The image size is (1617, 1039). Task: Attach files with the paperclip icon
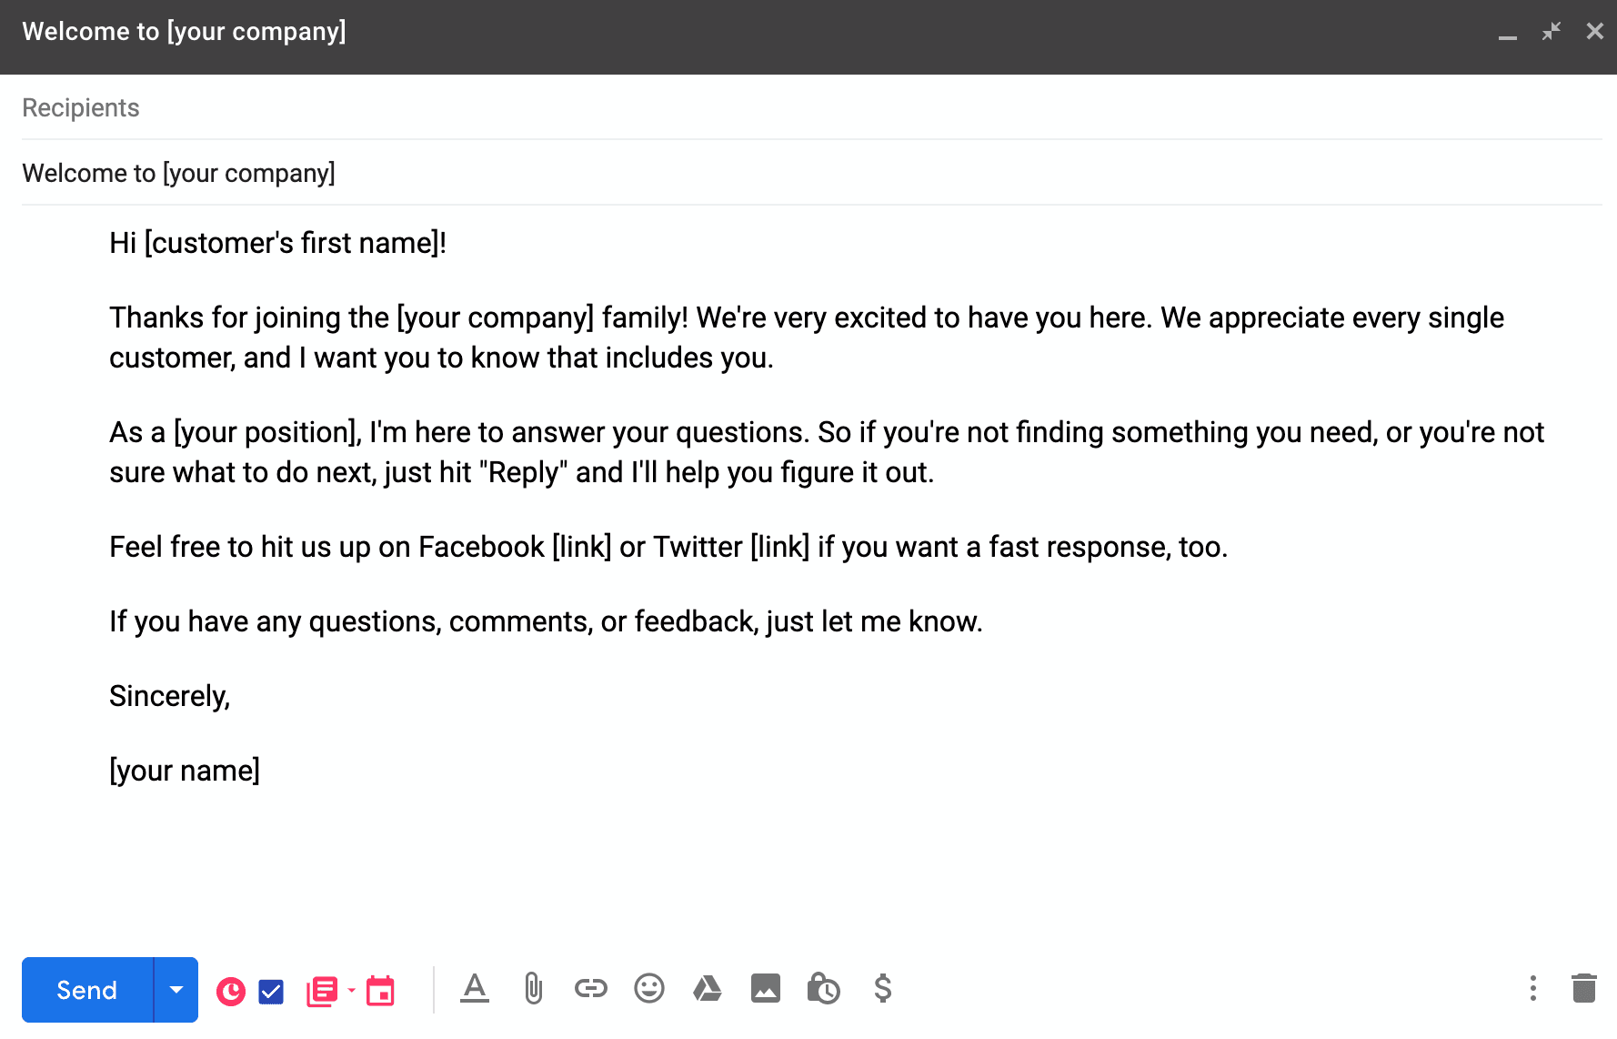point(533,988)
